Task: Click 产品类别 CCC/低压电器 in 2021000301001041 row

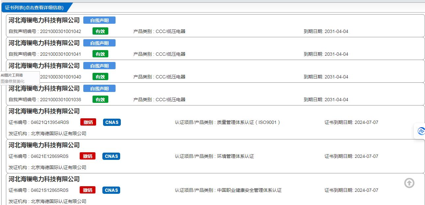Action: [x=159, y=54]
